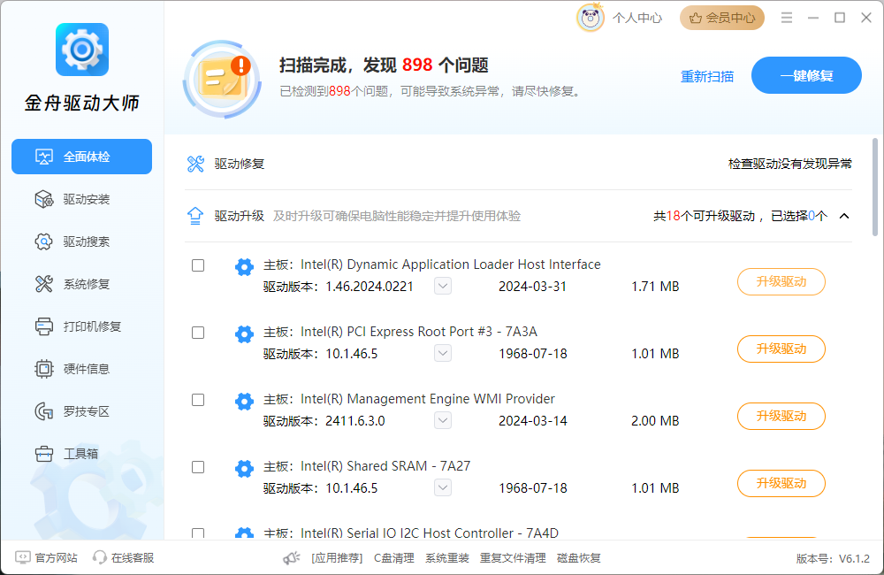Image resolution: width=884 pixels, height=575 pixels.
Task: Tick checkbox for Shared SRAM - 7A27
Action: point(198,467)
